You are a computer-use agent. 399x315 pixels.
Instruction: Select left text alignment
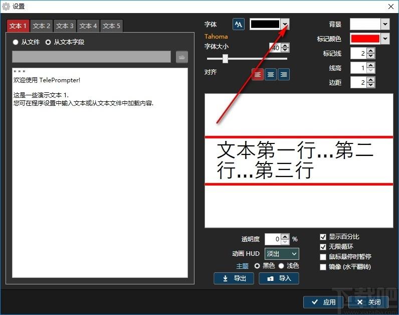click(258, 74)
